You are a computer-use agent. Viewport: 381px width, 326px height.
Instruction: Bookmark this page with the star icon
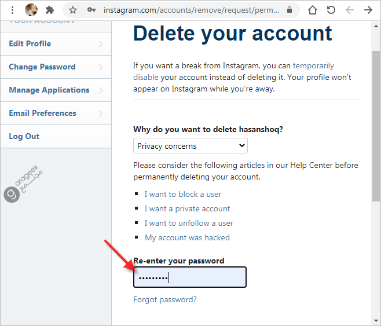click(x=72, y=10)
